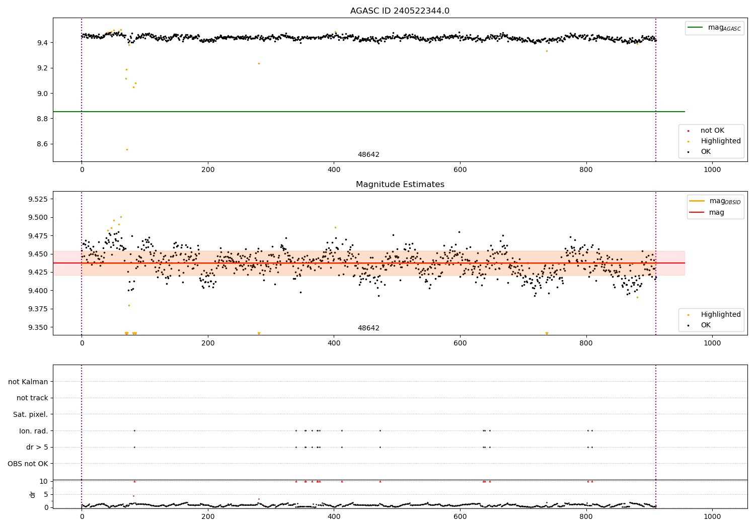This screenshot has width=755, height=528.
Task: Click the 48642 label in the top plot
Action: click(x=368, y=155)
